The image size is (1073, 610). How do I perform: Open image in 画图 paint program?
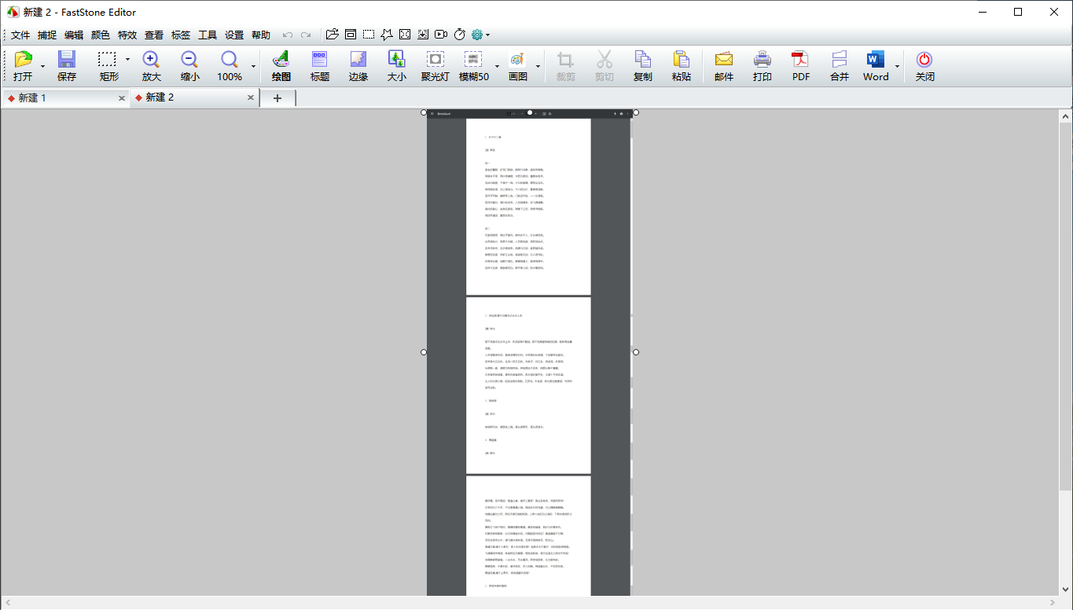click(x=517, y=67)
